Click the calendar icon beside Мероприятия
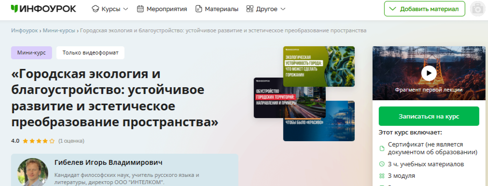The height and width of the screenshot is (186, 488). [140, 9]
